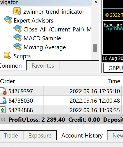Select the Scripts tree node
The height and width of the screenshot is (147, 123).
(x=22, y=56)
